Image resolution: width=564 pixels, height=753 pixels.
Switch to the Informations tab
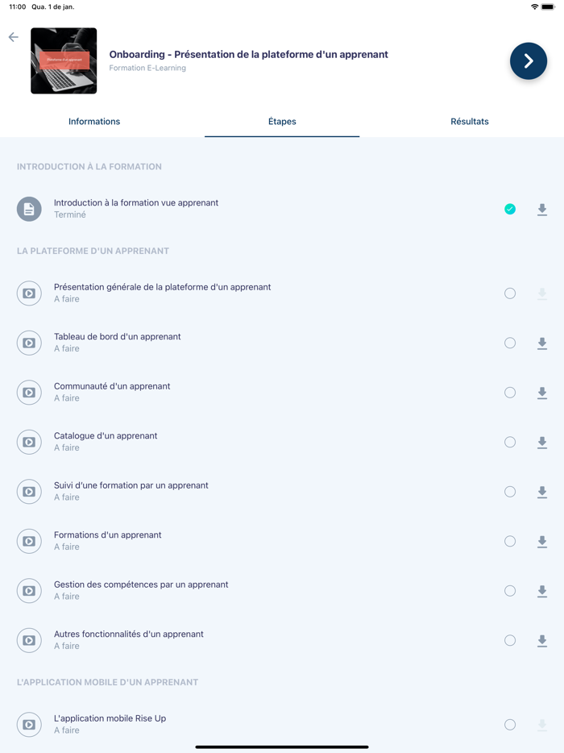[94, 121]
